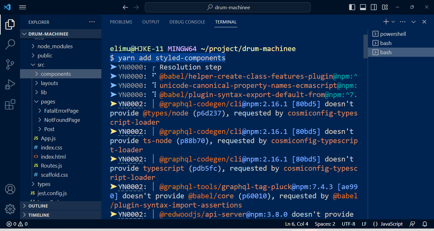
Task: Click Ln 6, Col 4 cursor position
Action: click(297, 224)
